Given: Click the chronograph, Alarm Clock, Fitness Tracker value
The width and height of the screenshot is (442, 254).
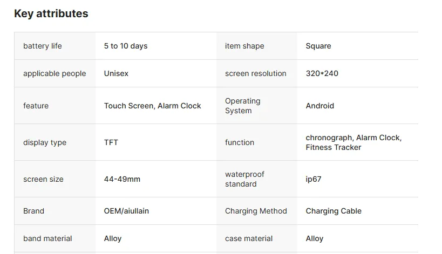Looking at the screenshot, I should coord(353,142).
